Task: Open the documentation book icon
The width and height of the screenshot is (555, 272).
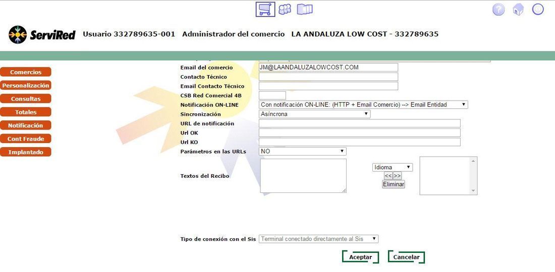Action: click(x=304, y=10)
